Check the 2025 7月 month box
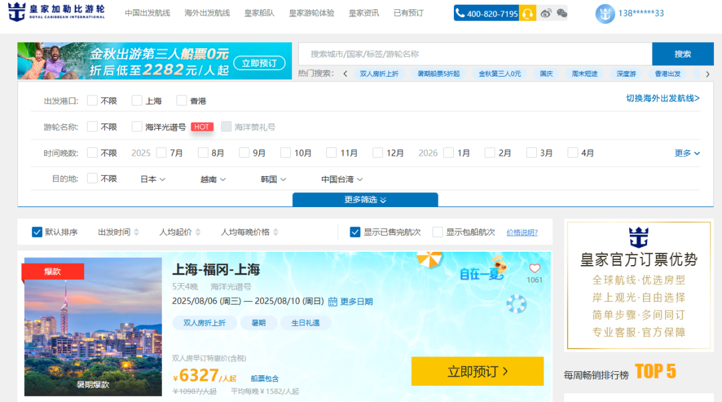722x402 pixels. click(161, 153)
